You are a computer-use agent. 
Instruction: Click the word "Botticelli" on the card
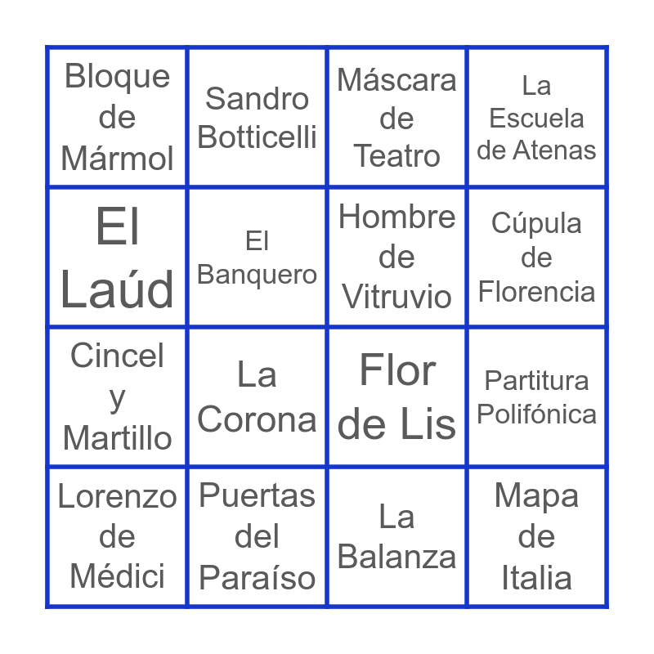(257, 137)
